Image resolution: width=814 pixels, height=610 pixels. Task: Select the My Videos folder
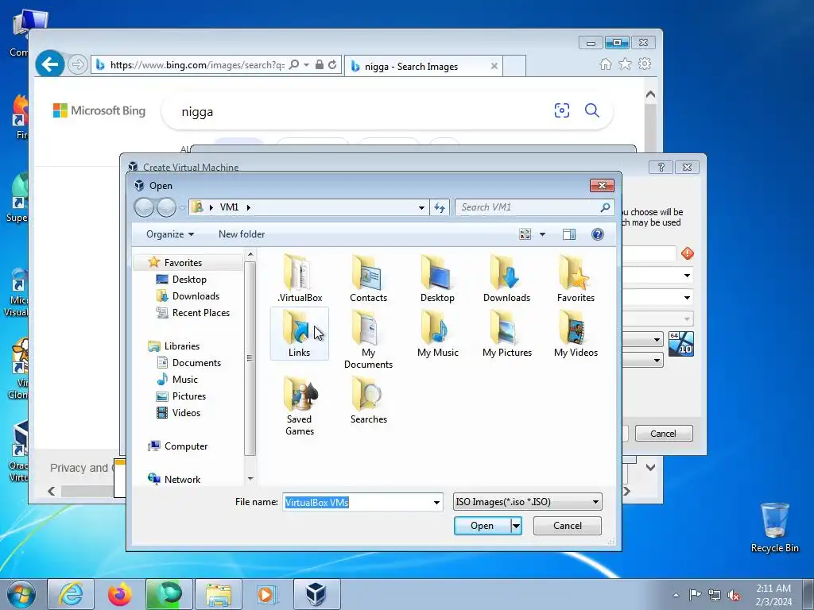point(576,334)
